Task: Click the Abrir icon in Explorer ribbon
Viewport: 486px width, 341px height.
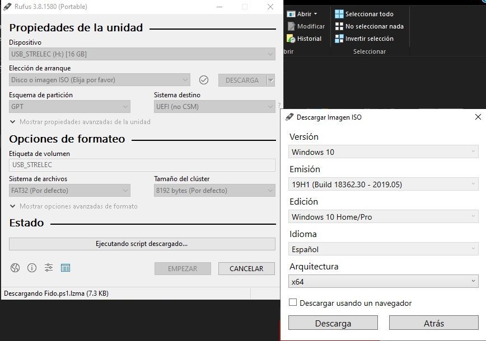Action: point(291,14)
